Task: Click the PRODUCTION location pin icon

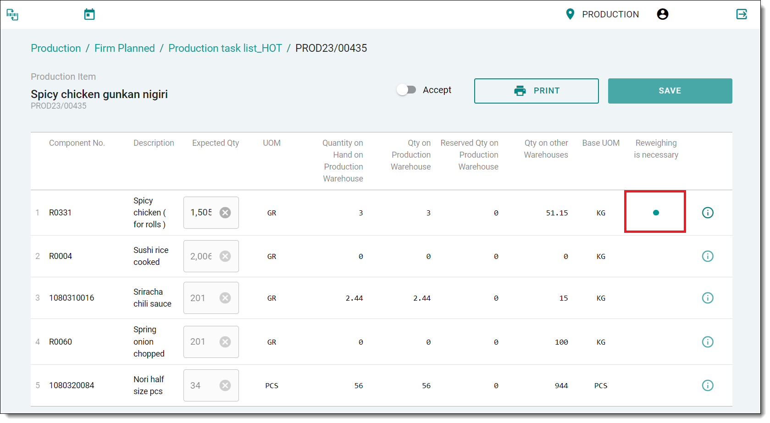Action: 570,14
